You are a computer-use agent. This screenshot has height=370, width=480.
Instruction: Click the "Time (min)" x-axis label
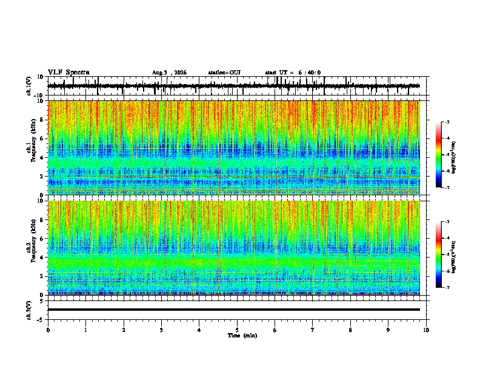tap(242, 336)
